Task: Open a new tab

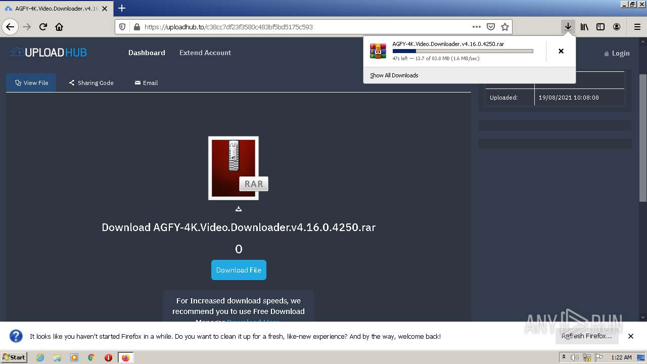Action: (122, 8)
